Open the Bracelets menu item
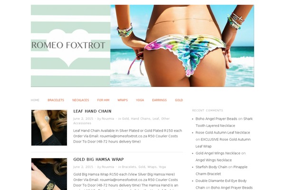Image resolution: width=285 pixels, height=190 pixels. [x=56, y=100]
